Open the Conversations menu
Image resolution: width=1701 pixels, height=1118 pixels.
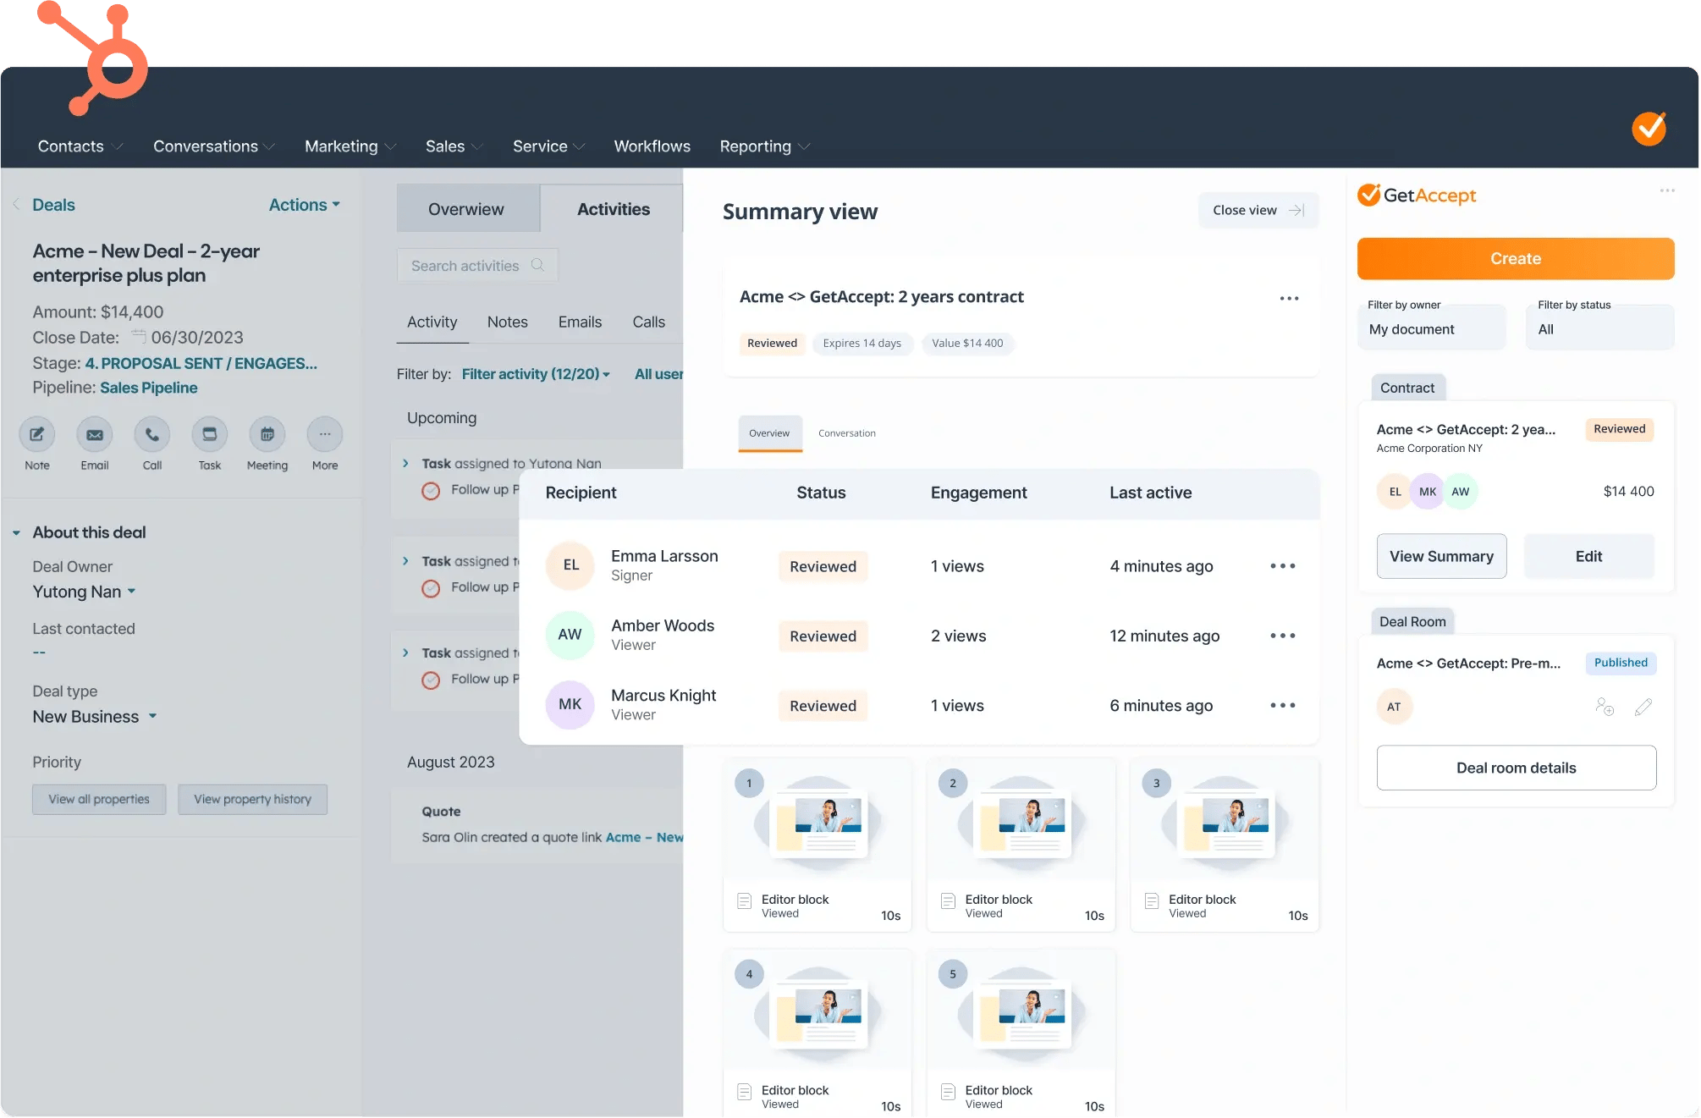pos(214,146)
